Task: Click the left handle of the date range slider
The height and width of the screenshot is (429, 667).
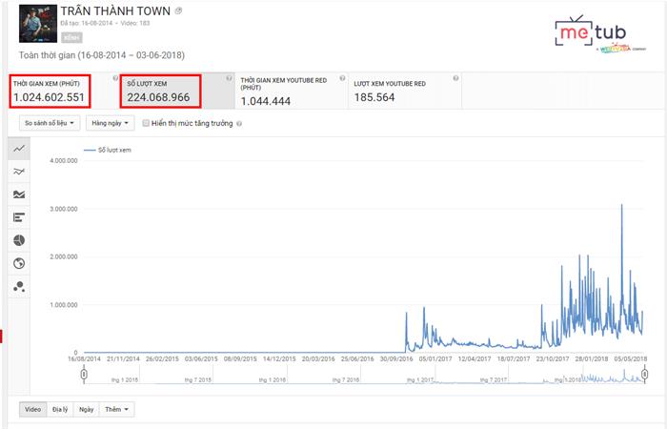Action: pyautogui.click(x=84, y=373)
